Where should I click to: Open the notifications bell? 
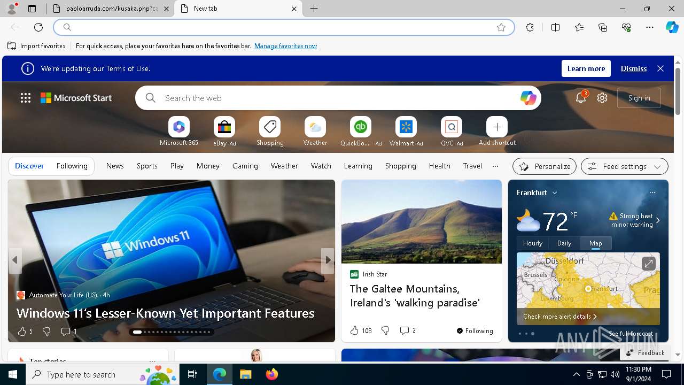click(581, 98)
